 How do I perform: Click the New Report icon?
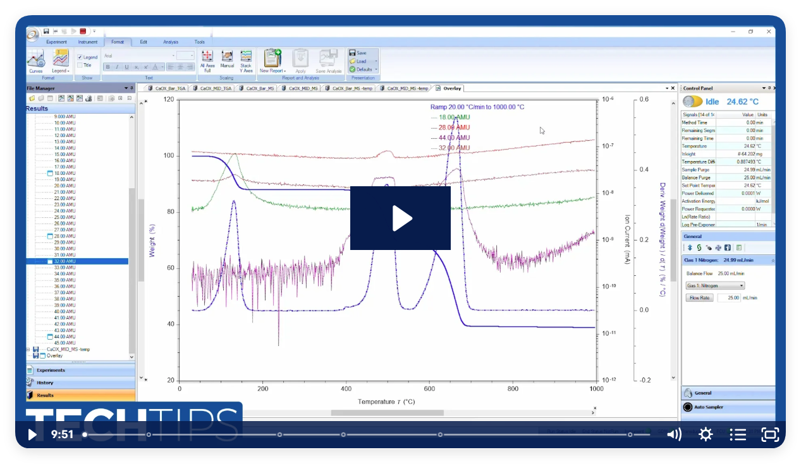click(x=272, y=59)
